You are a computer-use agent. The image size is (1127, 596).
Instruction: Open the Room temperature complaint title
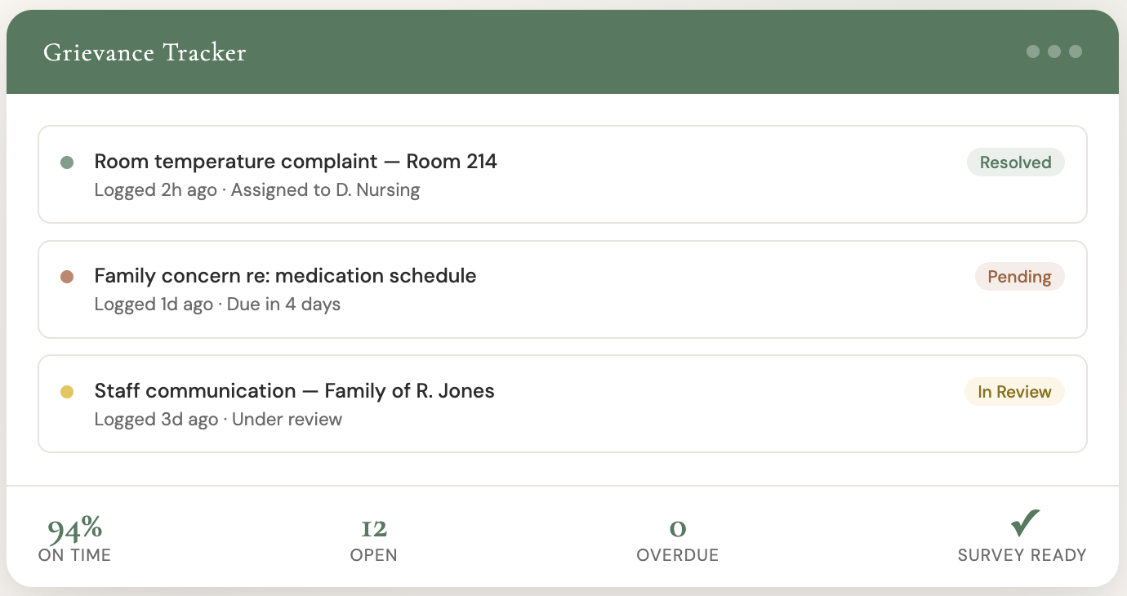pyautogui.click(x=296, y=162)
